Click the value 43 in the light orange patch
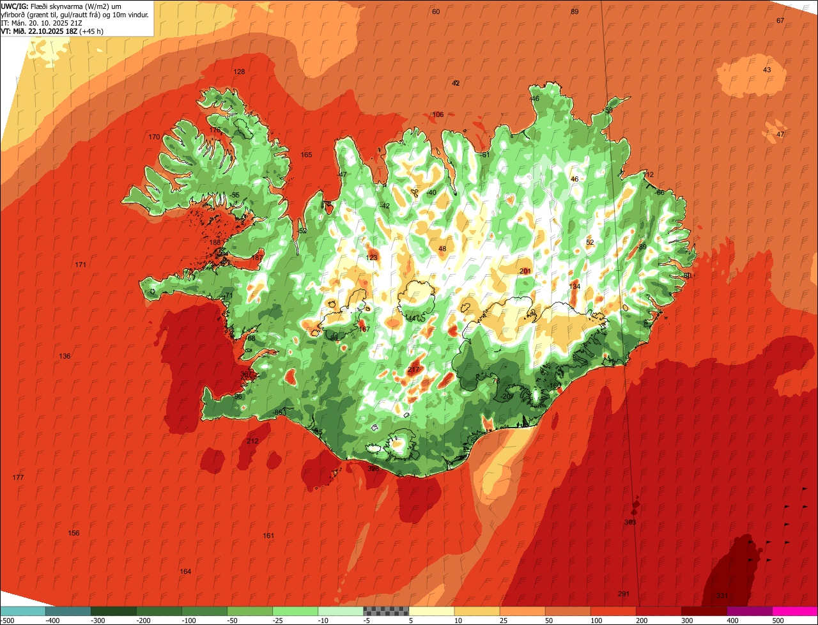This screenshot has height=625, width=818. (767, 70)
